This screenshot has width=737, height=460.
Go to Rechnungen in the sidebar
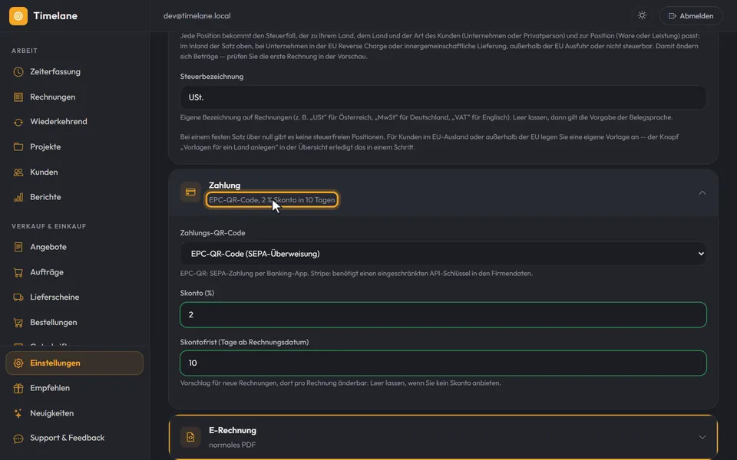click(x=74, y=97)
